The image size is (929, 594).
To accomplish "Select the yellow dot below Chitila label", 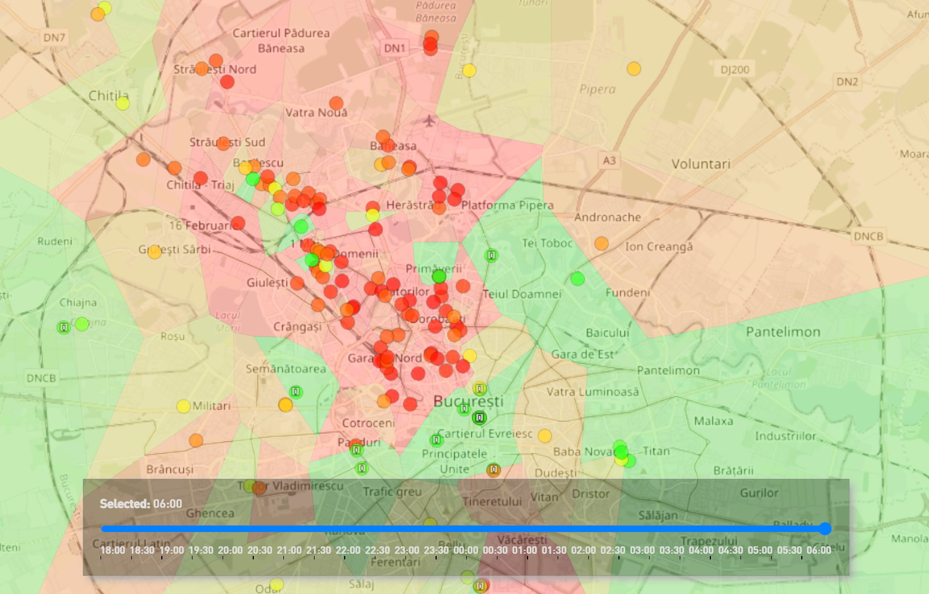I will 123,103.
